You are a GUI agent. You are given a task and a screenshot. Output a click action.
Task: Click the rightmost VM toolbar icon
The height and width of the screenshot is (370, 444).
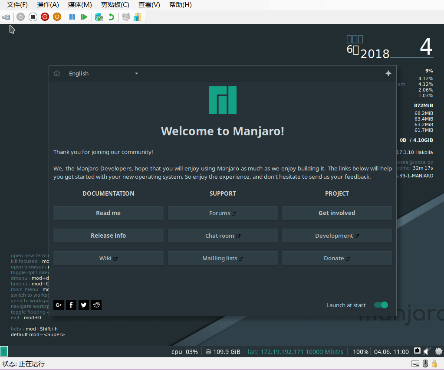coord(137,17)
